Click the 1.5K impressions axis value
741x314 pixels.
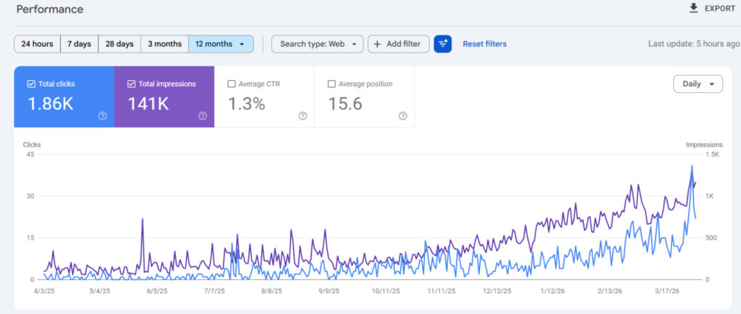(712, 154)
